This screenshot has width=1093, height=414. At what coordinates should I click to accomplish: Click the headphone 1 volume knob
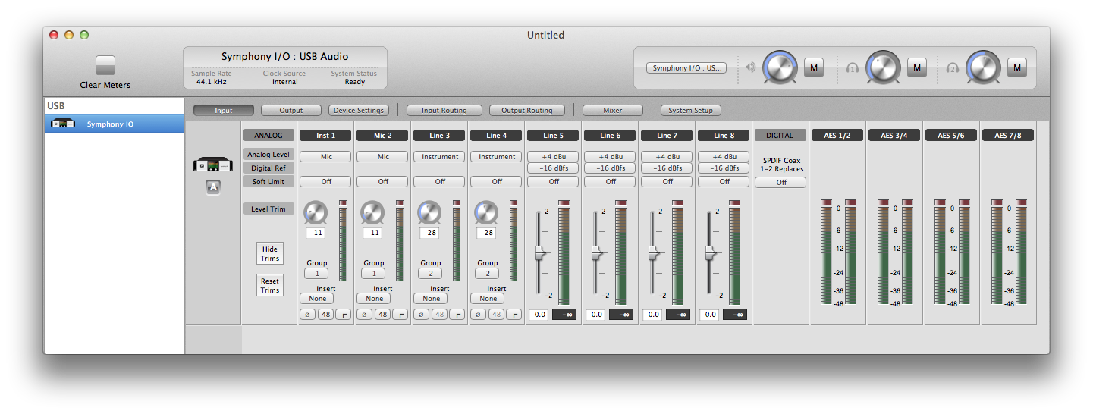tap(882, 68)
